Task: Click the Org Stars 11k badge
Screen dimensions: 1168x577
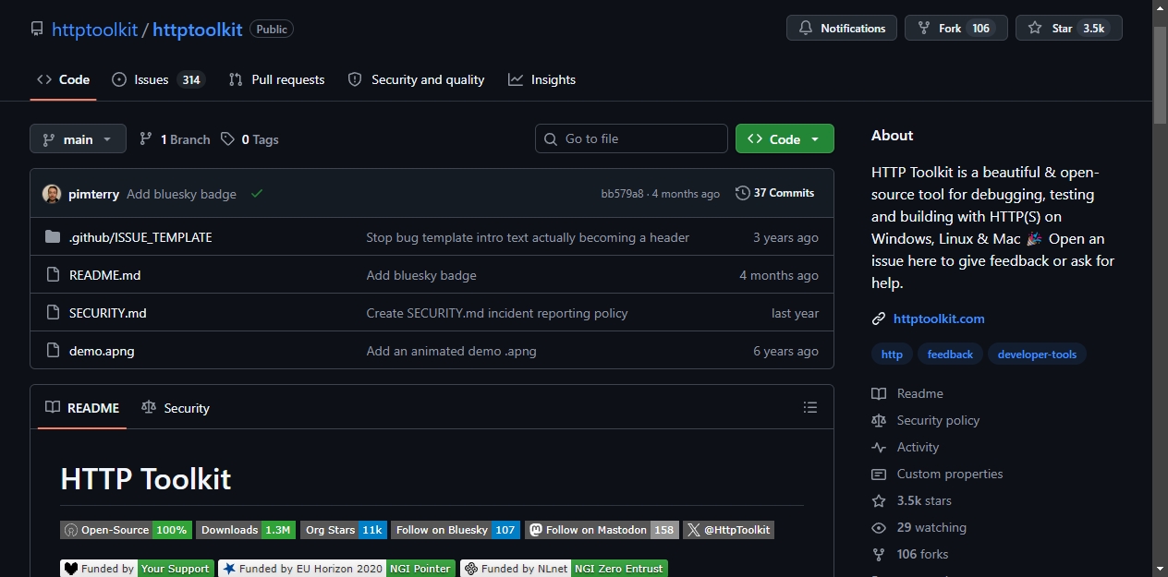Action: click(x=344, y=530)
